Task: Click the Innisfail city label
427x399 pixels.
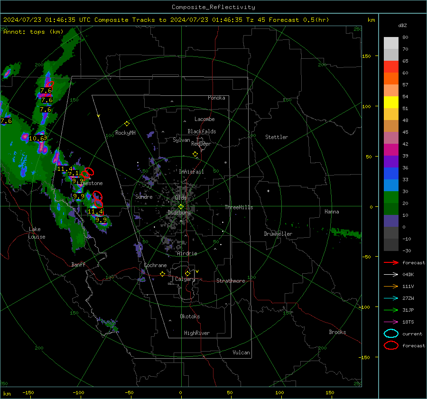Action: coord(191,172)
